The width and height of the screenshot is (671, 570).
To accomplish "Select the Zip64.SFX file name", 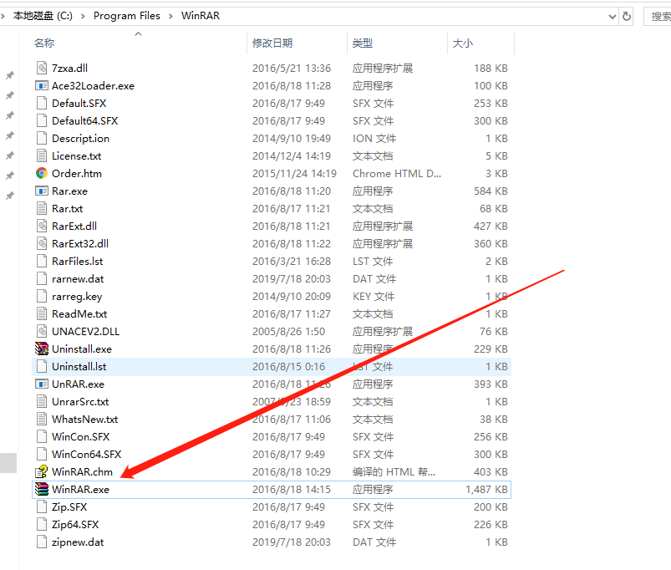I will pos(75,524).
